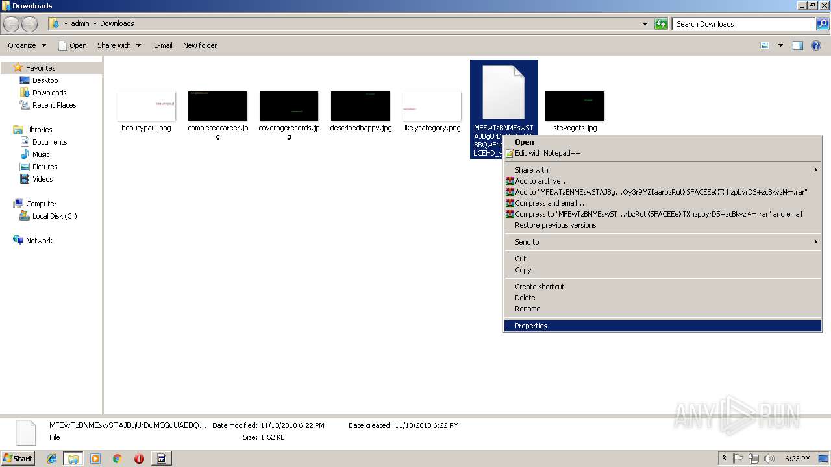Show hidden tray icons arrow
831x467 pixels.
(724, 459)
